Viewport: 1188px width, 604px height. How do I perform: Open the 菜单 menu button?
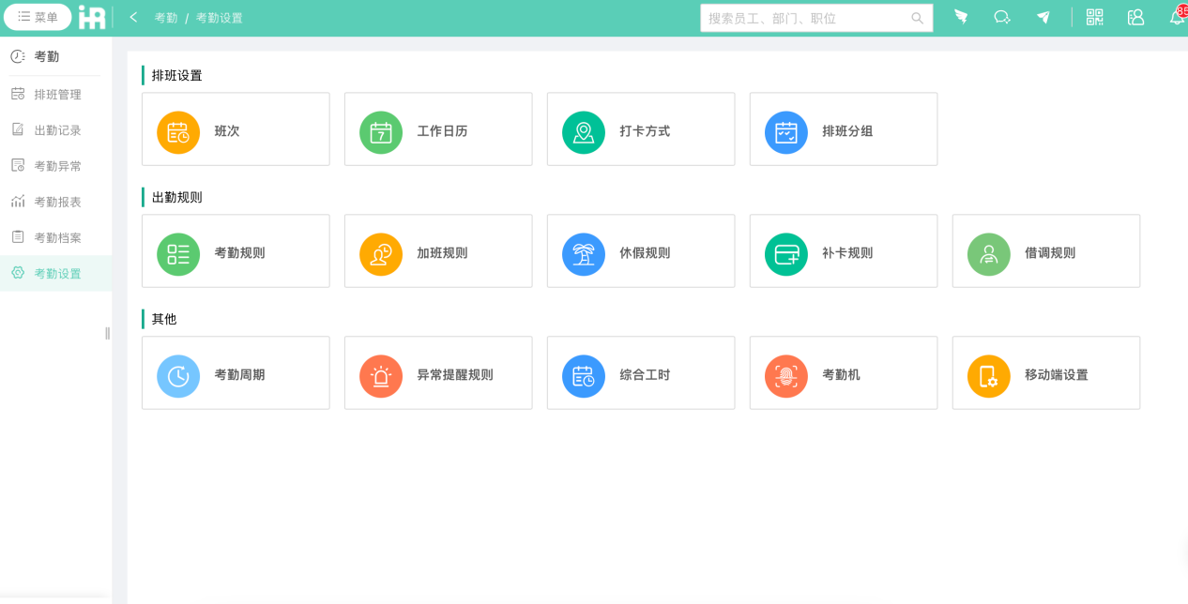click(38, 16)
